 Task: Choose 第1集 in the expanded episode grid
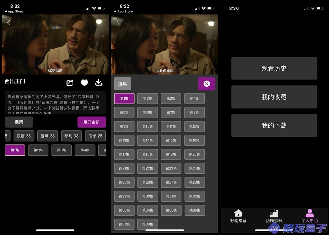[124, 98]
